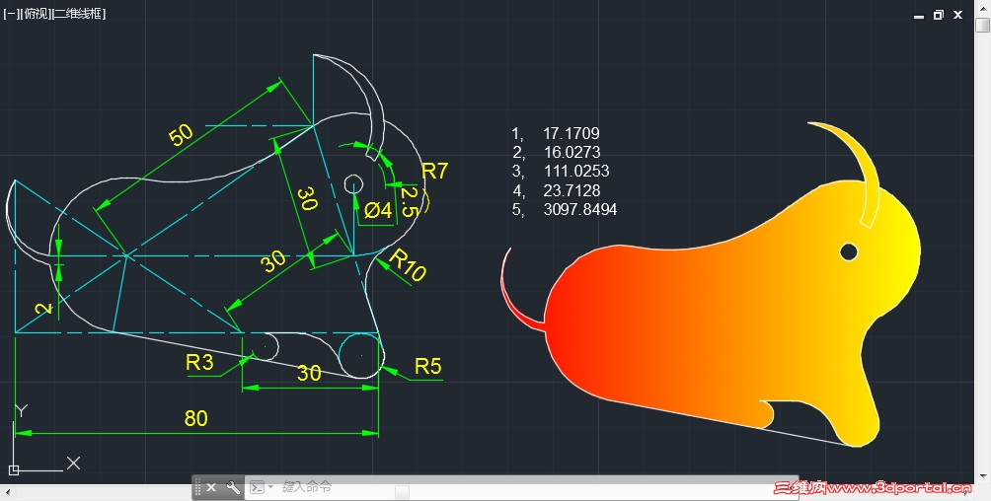Select the Ø4 eye circle in wireframe drawing

[353, 185]
